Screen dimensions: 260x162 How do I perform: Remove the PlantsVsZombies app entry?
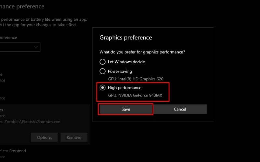coord(74,137)
